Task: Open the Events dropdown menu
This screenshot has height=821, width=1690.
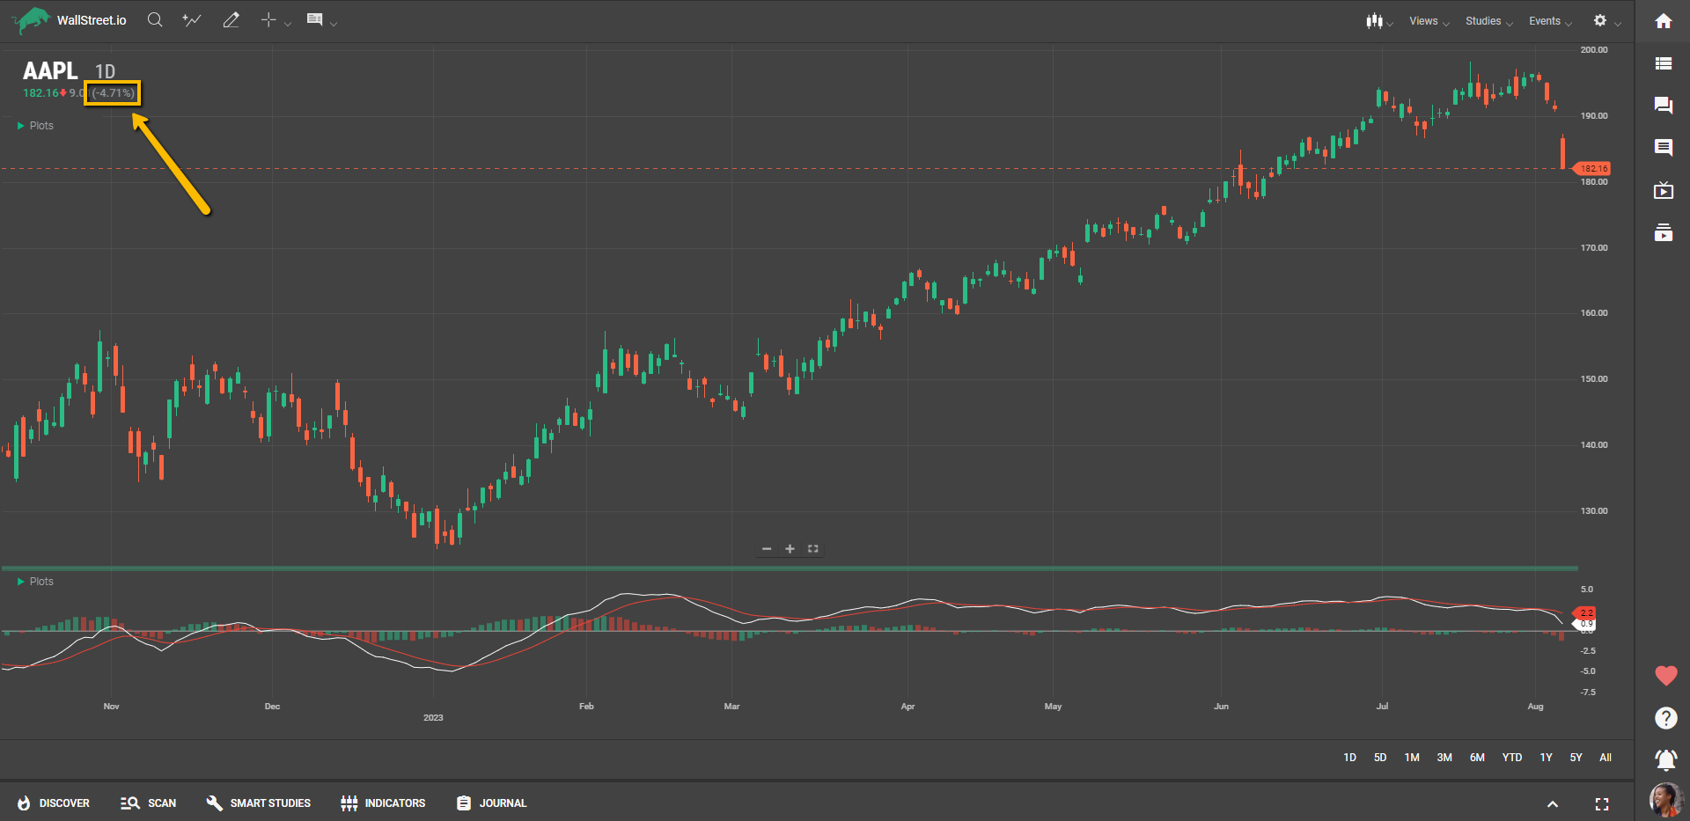Action: point(1549,21)
